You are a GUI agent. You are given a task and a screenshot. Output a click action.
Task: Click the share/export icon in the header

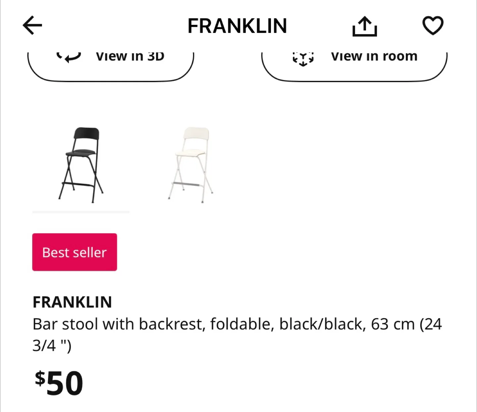pyautogui.click(x=364, y=25)
